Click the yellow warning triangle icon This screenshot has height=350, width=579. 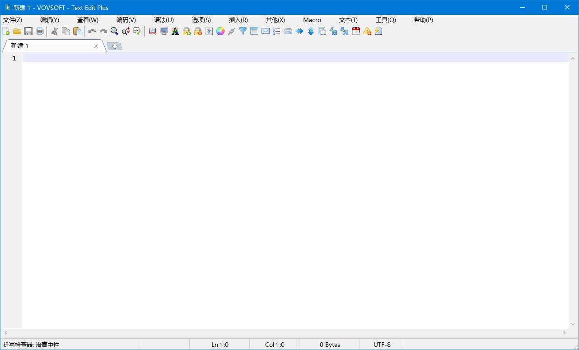367,31
